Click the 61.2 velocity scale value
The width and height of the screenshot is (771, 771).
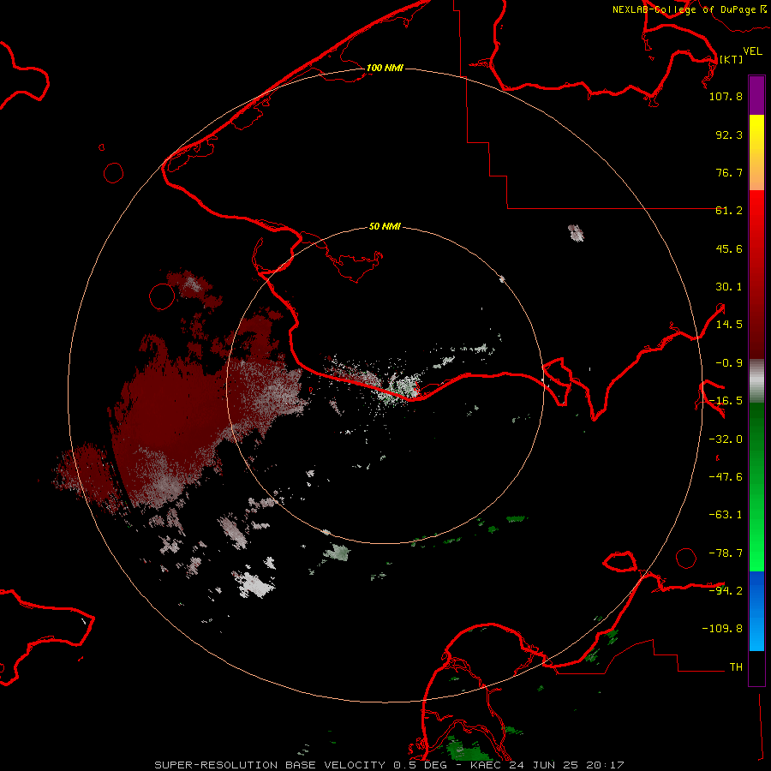click(x=729, y=211)
